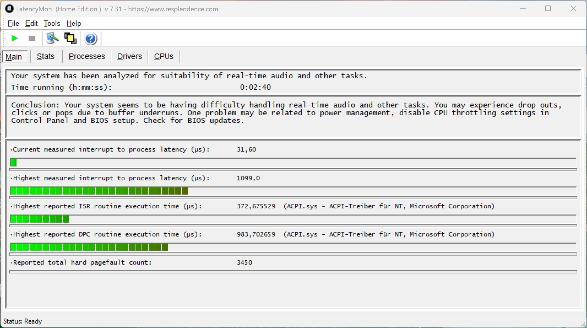
Task: Open help with the blue question mark icon
Action: (90, 39)
